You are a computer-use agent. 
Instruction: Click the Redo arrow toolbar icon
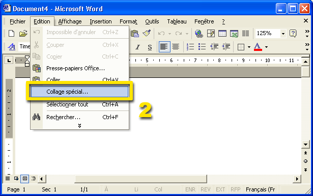coord(179,33)
